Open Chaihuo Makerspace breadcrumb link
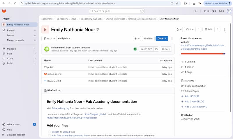The width and height of the screenshot is (233, 139). pyautogui.click(x=115, y=19)
